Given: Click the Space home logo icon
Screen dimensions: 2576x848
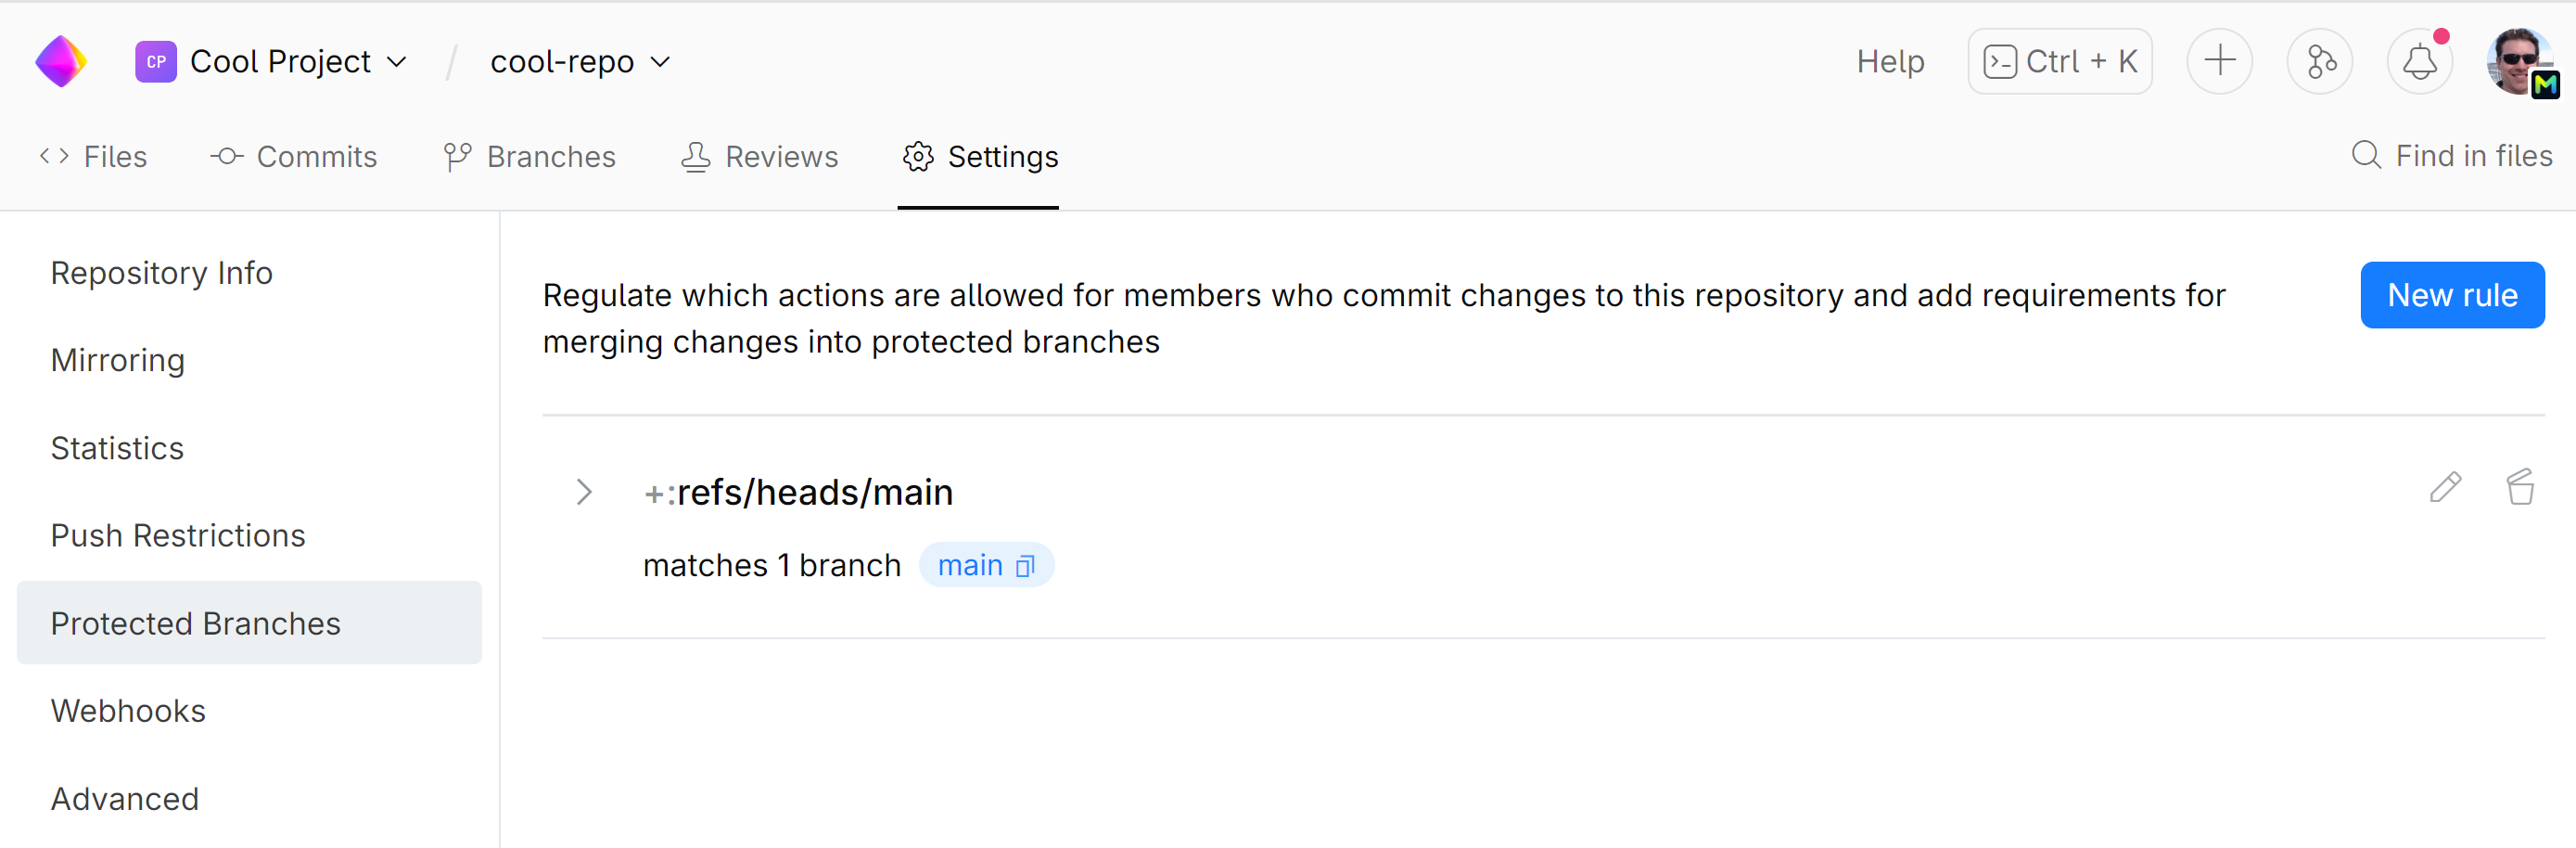Looking at the screenshot, I should click(61, 62).
